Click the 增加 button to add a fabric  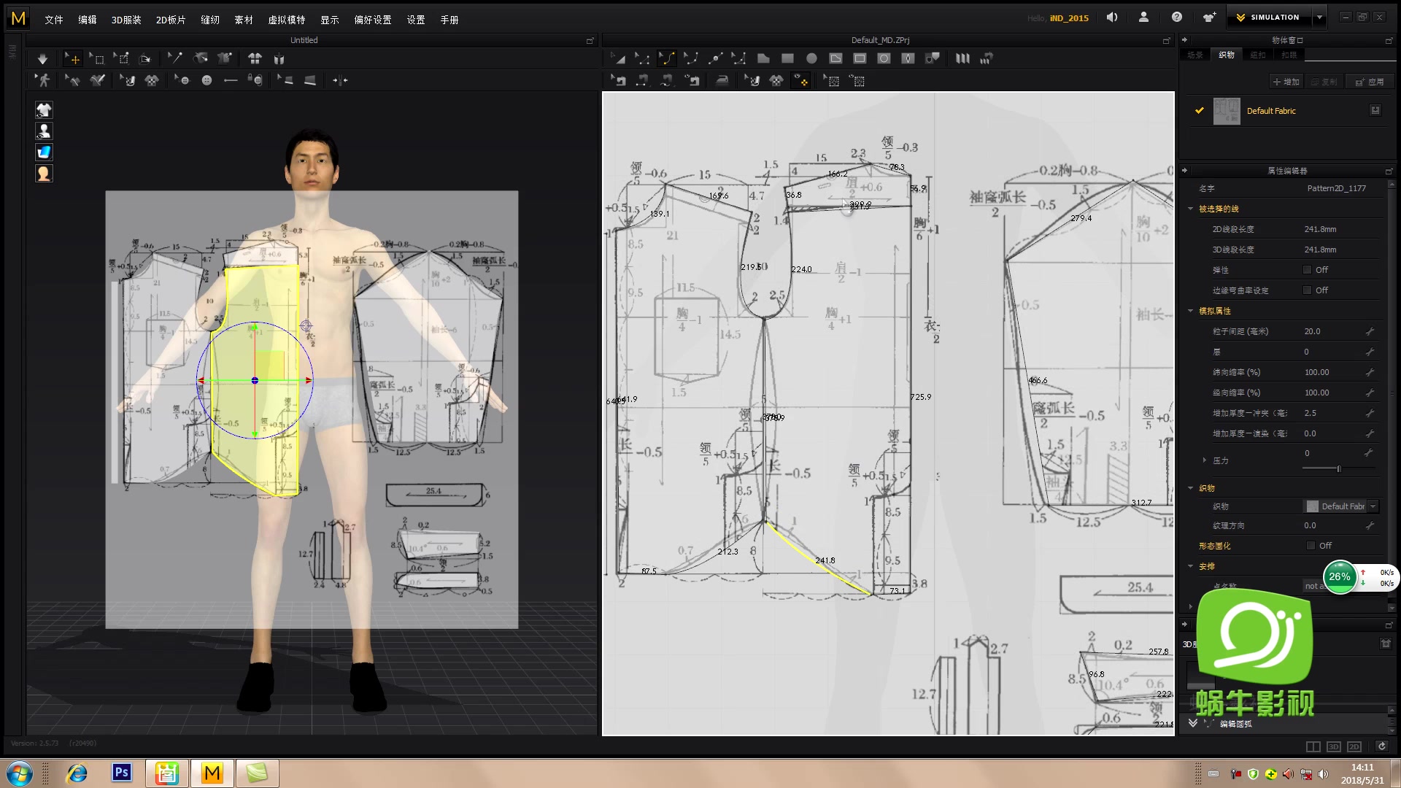click(x=1285, y=81)
